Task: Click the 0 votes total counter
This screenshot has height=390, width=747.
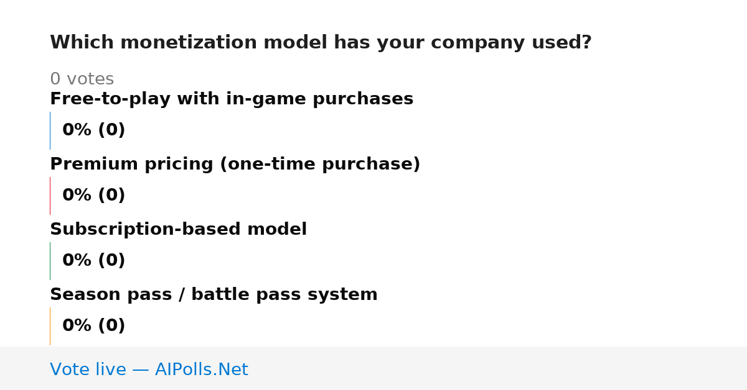Action: coord(82,79)
